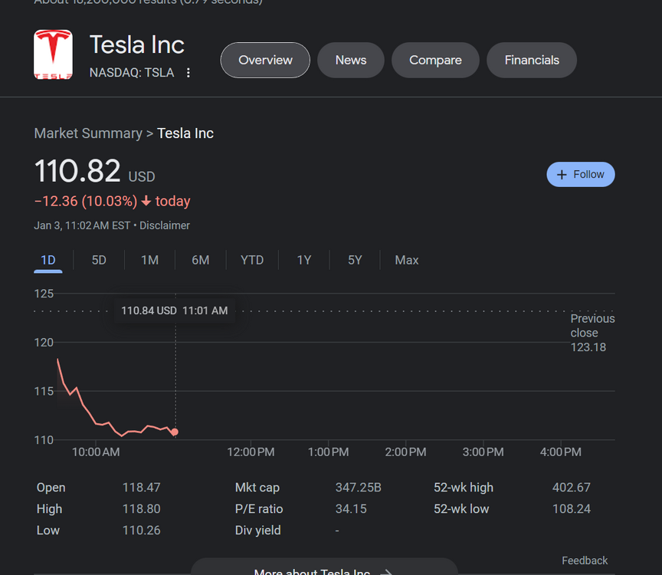The height and width of the screenshot is (575, 662).
Task: Show the Max chart range
Action: (407, 261)
